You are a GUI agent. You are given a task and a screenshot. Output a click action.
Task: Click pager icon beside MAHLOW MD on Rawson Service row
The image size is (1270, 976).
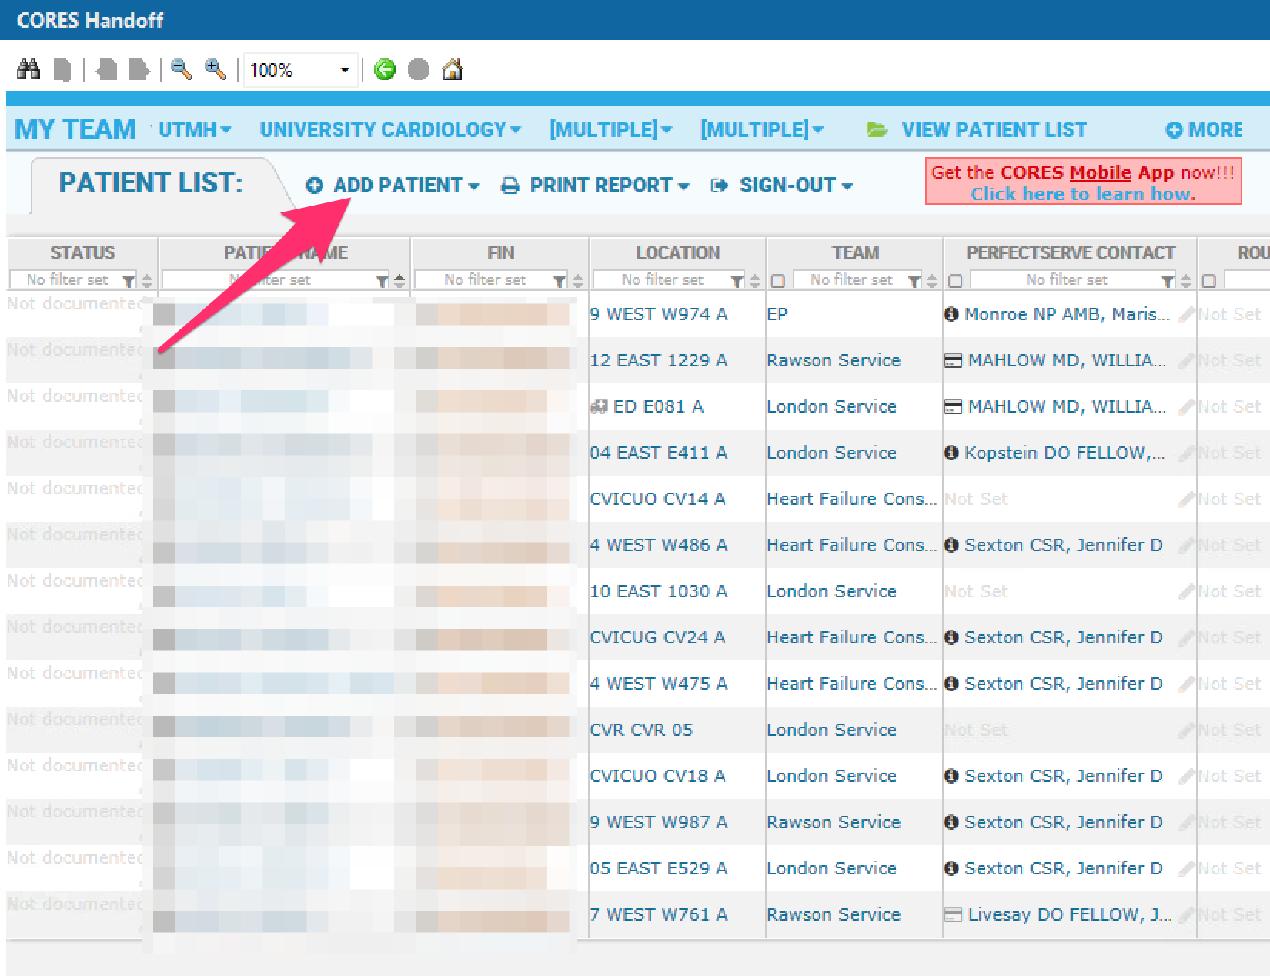(953, 360)
